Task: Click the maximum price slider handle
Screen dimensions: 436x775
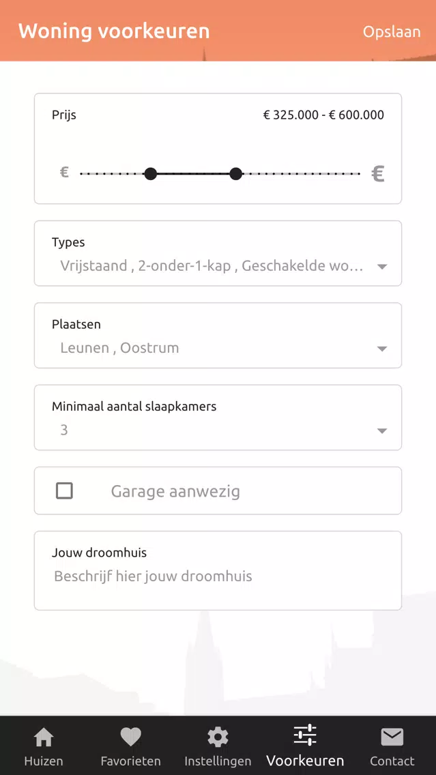Action: 236,174
